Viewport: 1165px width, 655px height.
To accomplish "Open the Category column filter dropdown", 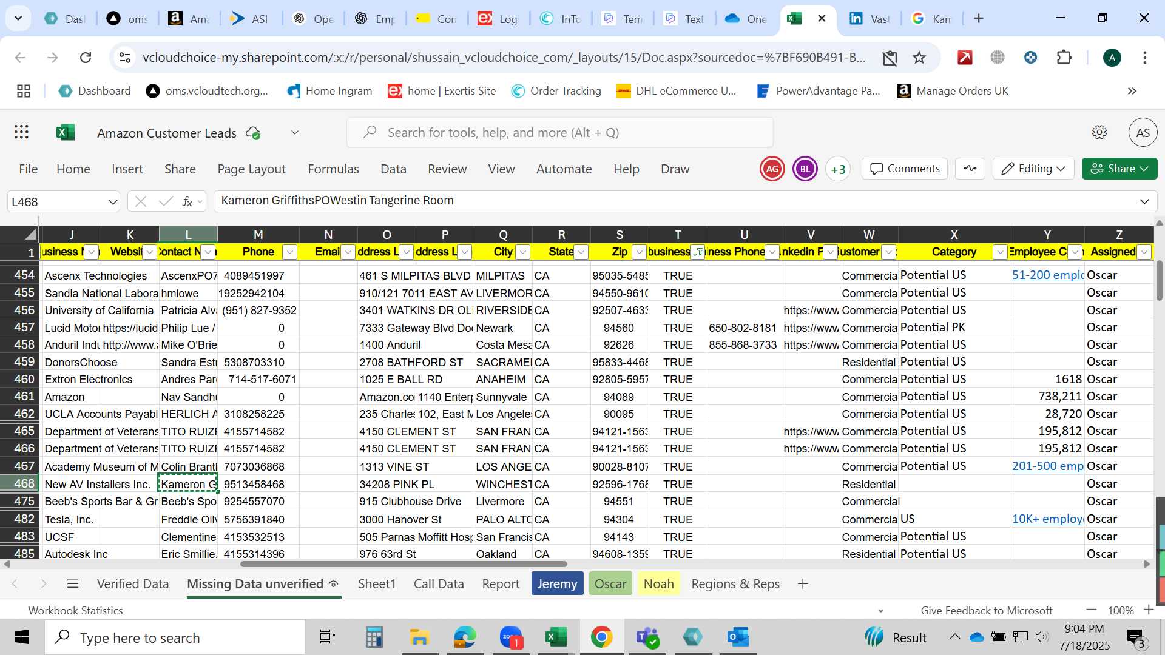I will tap(1000, 252).
